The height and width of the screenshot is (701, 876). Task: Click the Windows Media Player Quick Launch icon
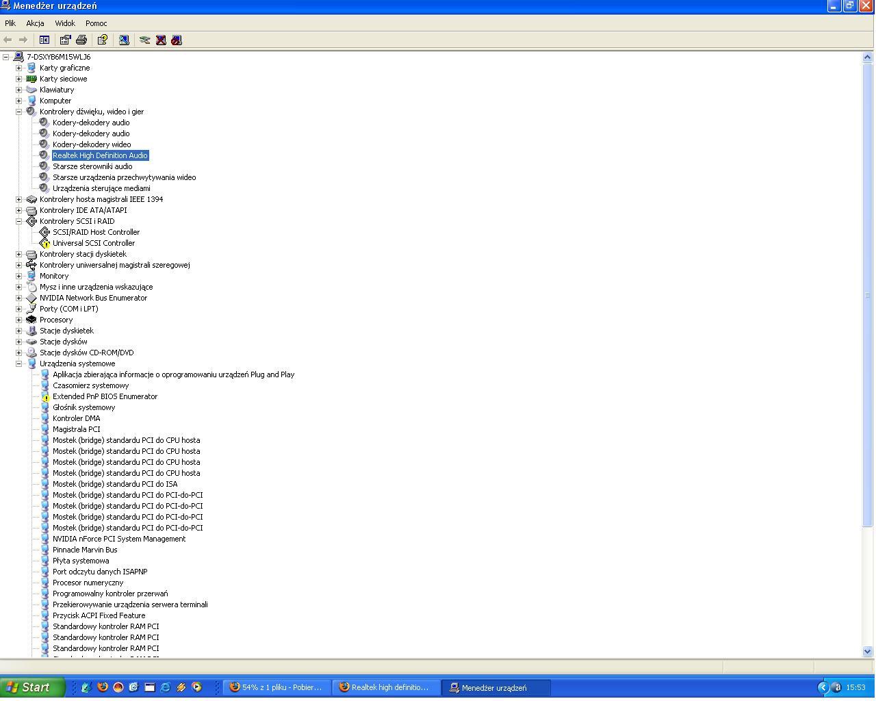pos(197,687)
